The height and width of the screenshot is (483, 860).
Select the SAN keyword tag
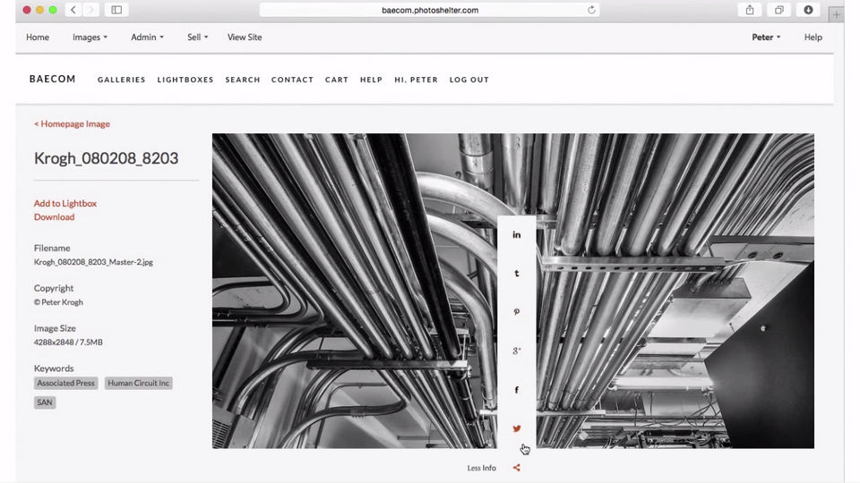(x=45, y=402)
